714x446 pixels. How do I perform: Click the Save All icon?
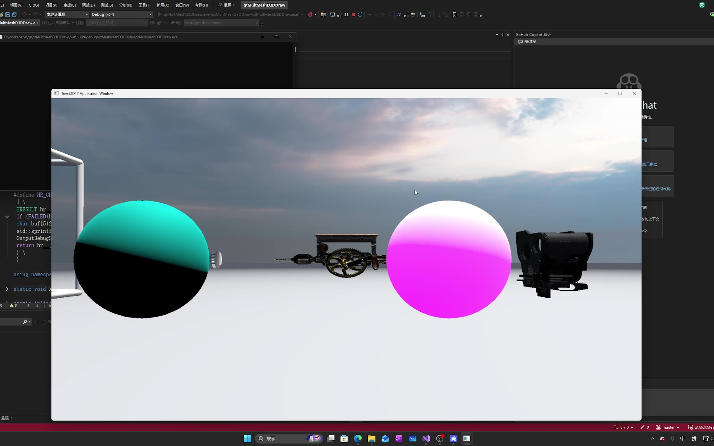pyautogui.click(x=14, y=14)
